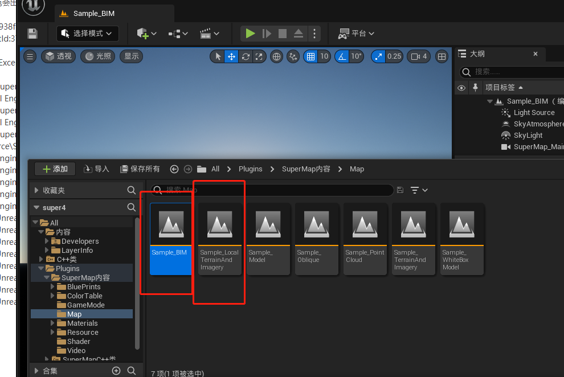The height and width of the screenshot is (377, 564).
Task: Click the Content Browser asset search field
Action: click(272, 190)
